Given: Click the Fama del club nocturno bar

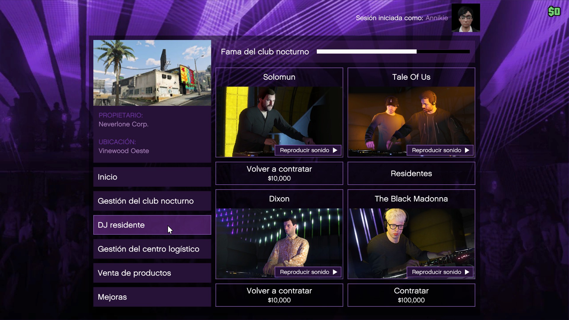Looking at the screenshot, I should pos(393,52).
